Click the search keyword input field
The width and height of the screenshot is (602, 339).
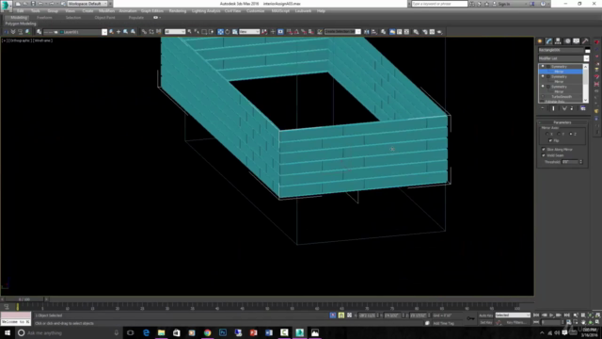click(x=439, y=4)
